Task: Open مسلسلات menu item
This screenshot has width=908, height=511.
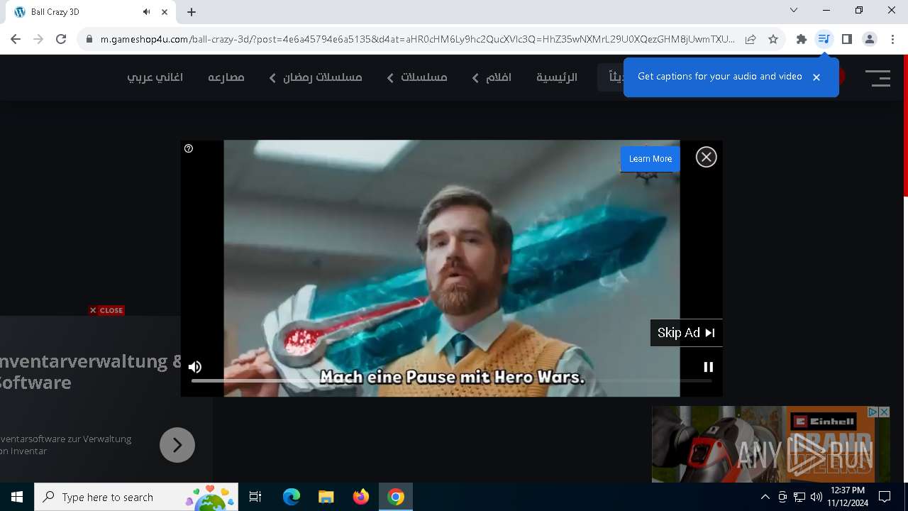Action: [x=424, y=77]
